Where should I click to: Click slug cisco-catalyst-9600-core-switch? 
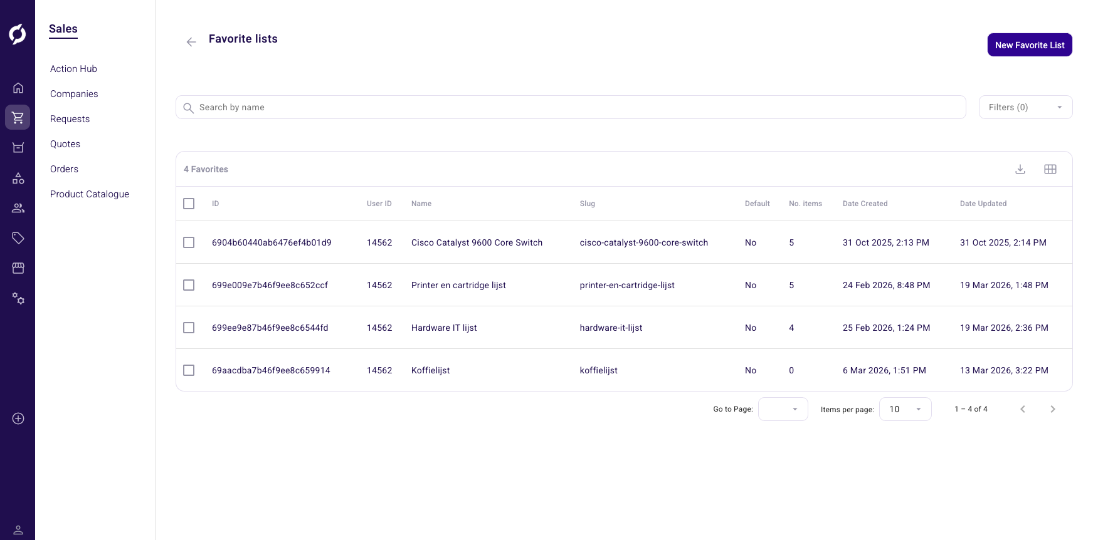point(644,242)
